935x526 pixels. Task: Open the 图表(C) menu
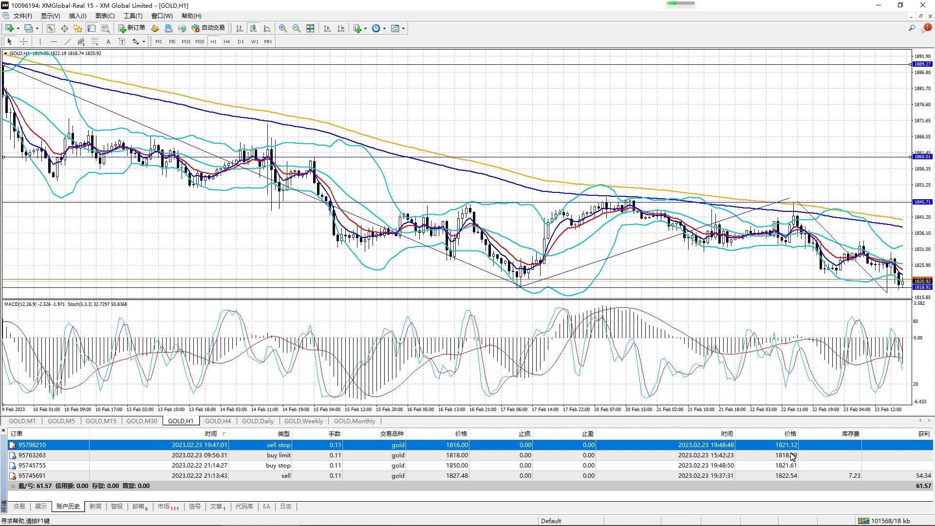(105, 16)
